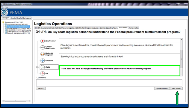The image size is (189, 108).
Task: Click the answer list vertical scrollbar thumb
Action: coord(182,59)
